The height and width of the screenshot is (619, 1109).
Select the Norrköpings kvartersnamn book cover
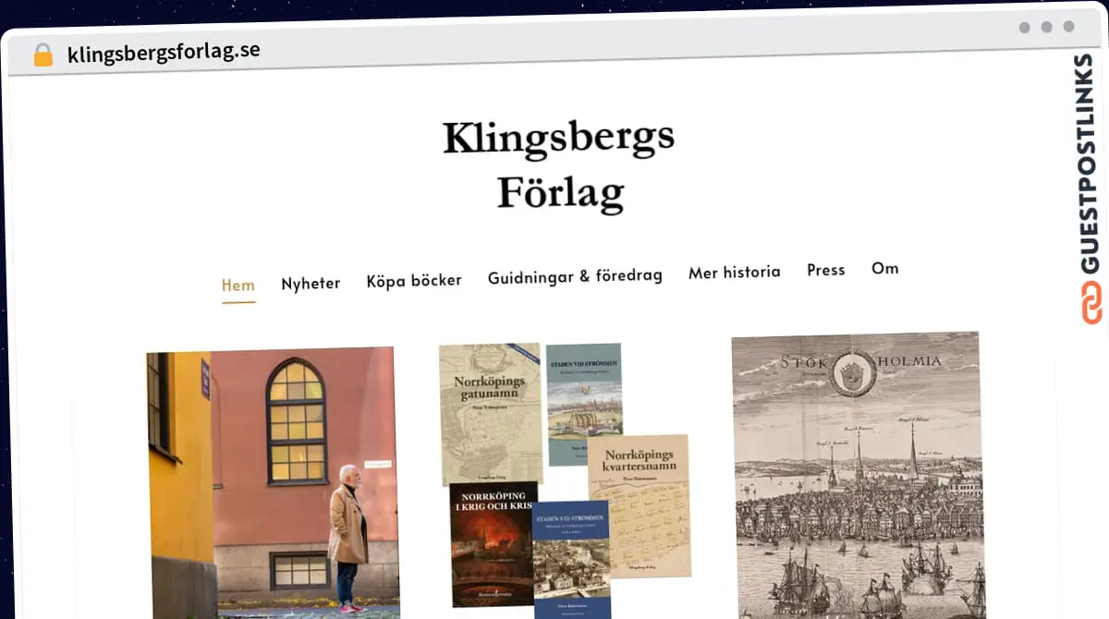click(639, 506)
